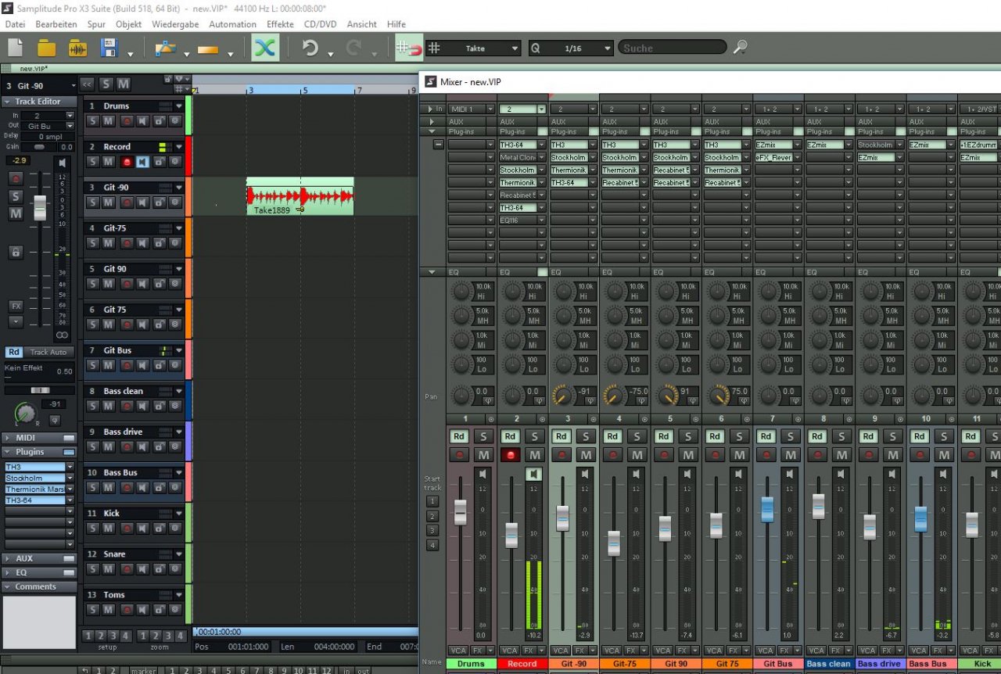Open the Datei menu
The width and height of the screenshot is (1001, 674).
point(15,24)
